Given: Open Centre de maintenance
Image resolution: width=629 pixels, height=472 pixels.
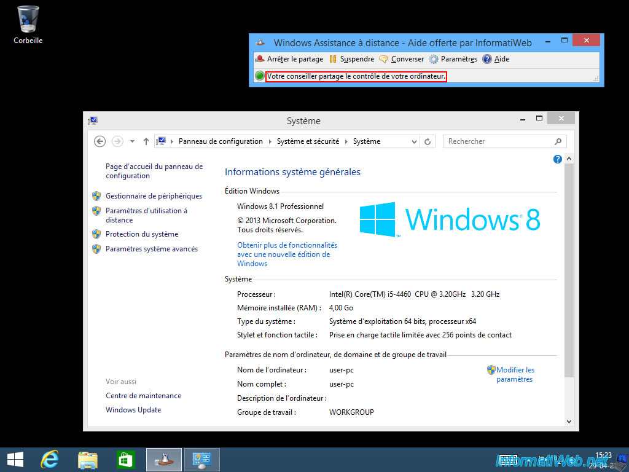Looking at the screenshot, I should [x=143, y=396].
